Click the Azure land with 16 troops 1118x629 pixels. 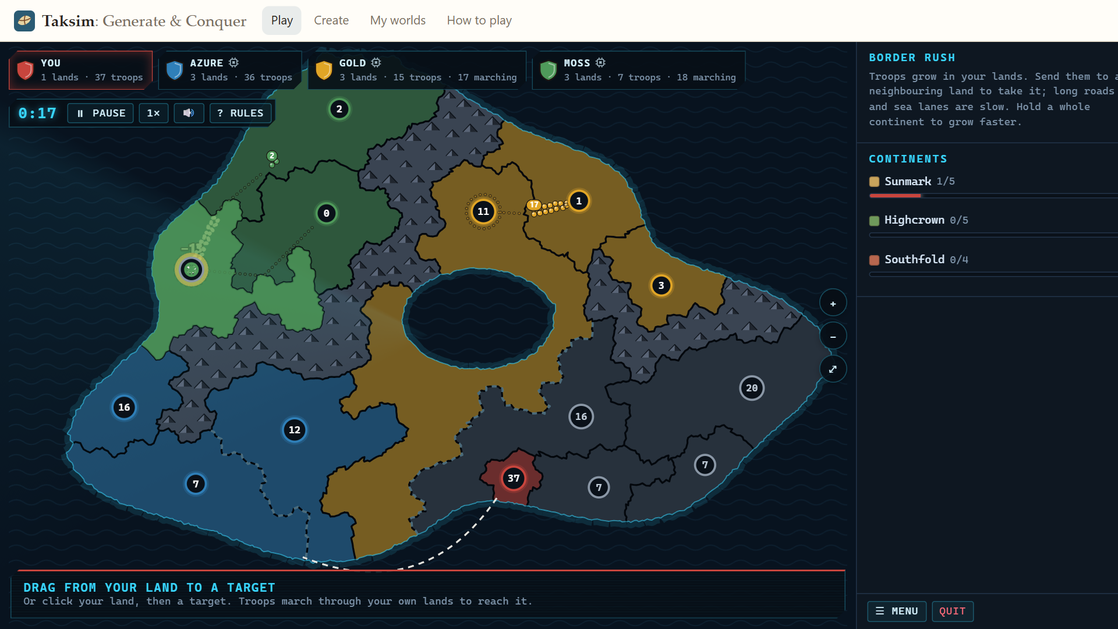pos(124,407)
